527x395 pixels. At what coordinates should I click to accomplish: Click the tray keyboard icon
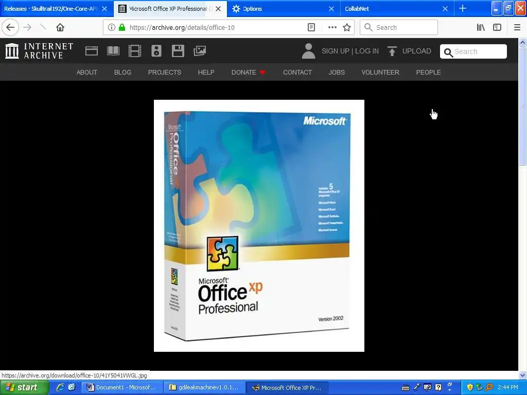click(406, 388)
